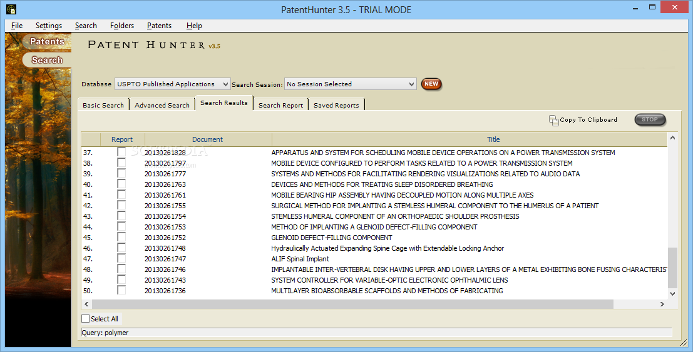Switch to the Search Report tab
693x352 pixels.
tap(280, 105)
